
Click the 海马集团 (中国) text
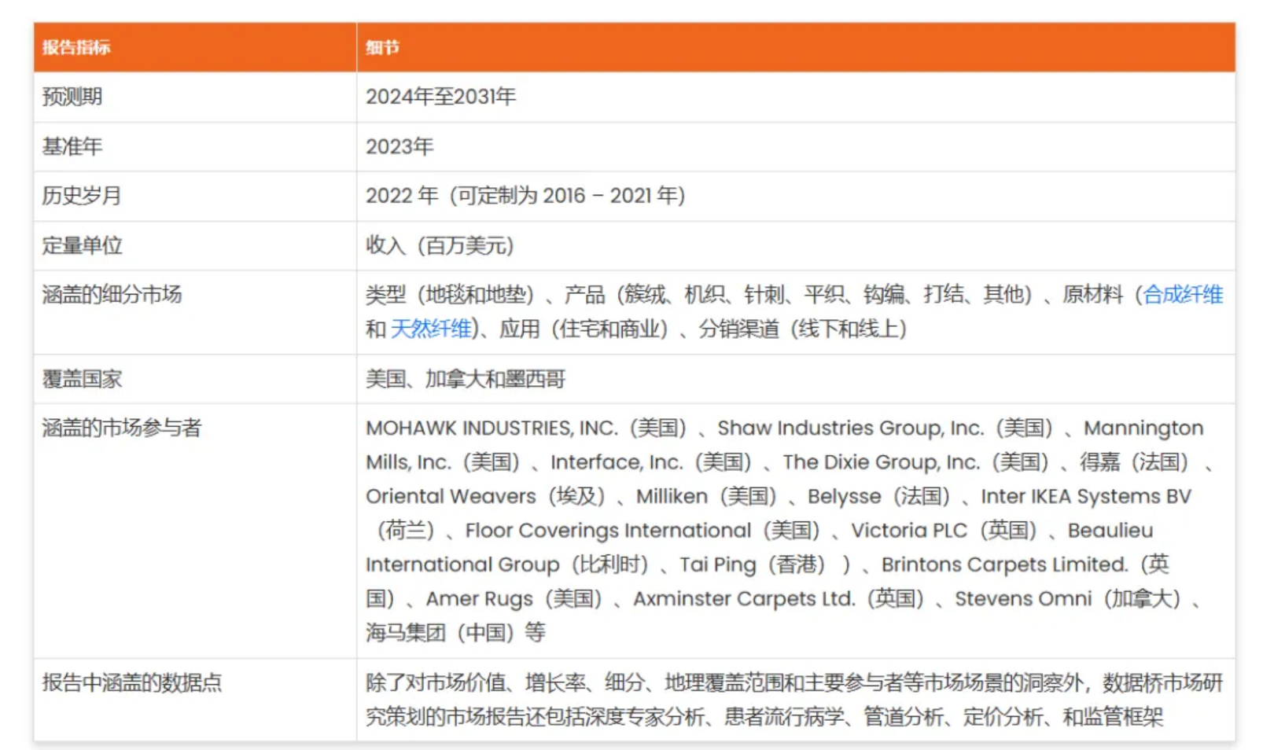point(440,633)
